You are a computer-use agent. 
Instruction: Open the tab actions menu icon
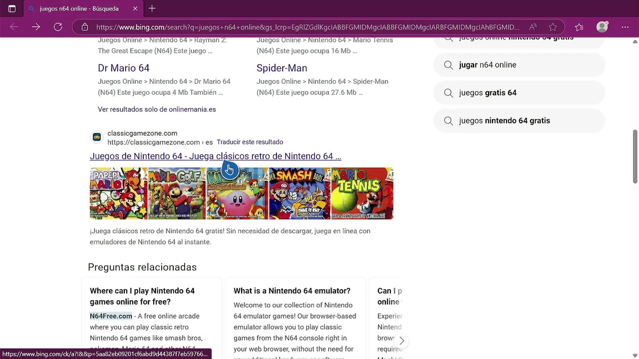click(12, 8)
